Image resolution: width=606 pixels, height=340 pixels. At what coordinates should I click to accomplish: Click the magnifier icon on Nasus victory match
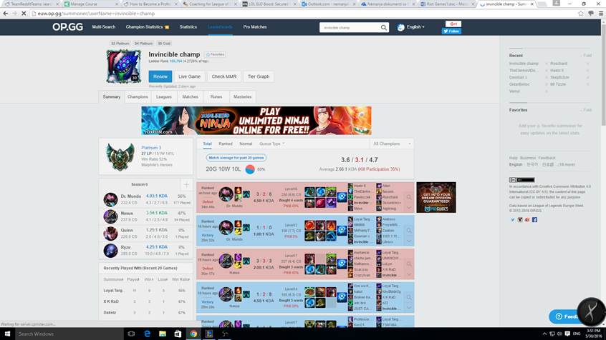[x=409, y=297]
